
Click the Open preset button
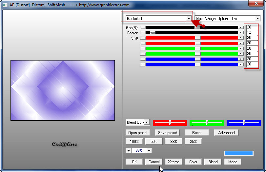[137, 133]
